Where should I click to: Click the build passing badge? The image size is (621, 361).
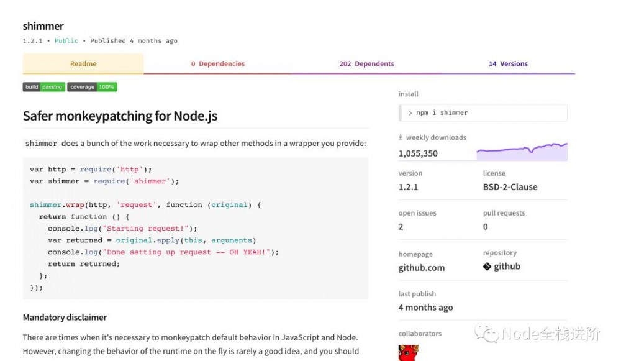tap(43, 87)
